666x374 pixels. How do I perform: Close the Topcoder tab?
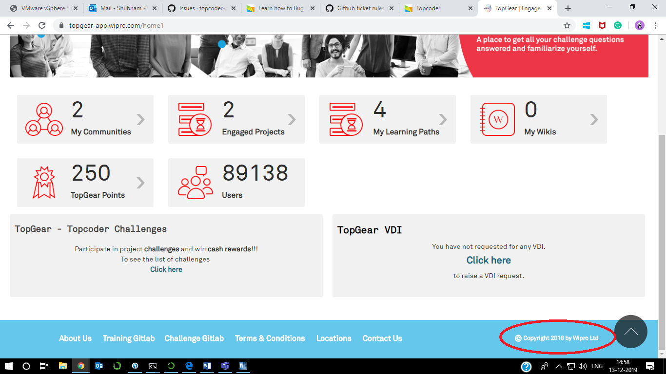click(x=470, y=8)
